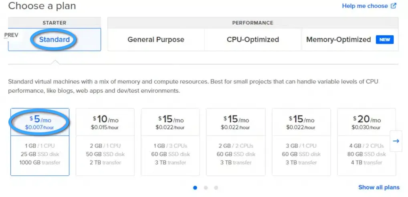Choose the $15/mo plan with 3 GB / 1 CPU
408x197 pixels.
pos(301,142)
